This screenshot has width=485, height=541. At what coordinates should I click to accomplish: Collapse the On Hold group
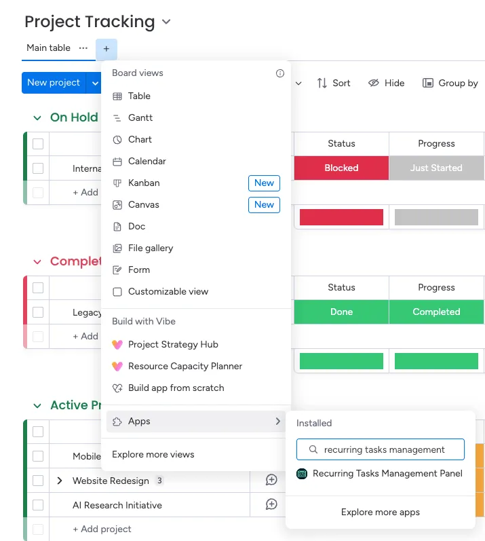(37, 118)
